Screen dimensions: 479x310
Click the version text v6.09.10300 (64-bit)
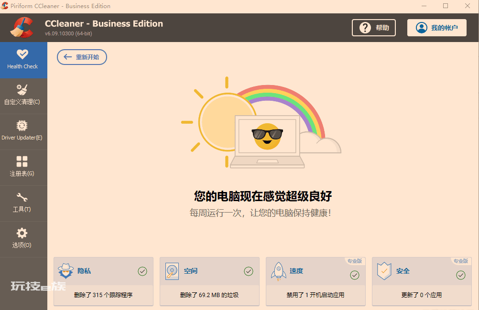(x=68, y=33)
